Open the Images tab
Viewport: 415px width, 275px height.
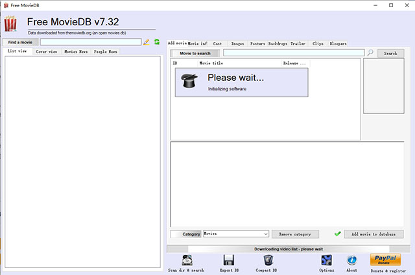pyautogui.click(x=238, y=43)
